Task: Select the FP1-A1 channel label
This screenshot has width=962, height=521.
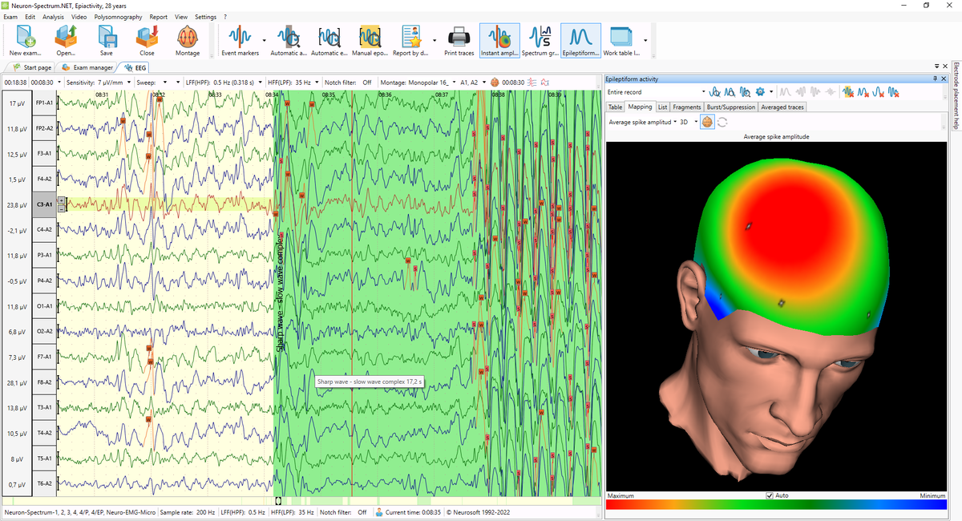Action: pos(44,103)
